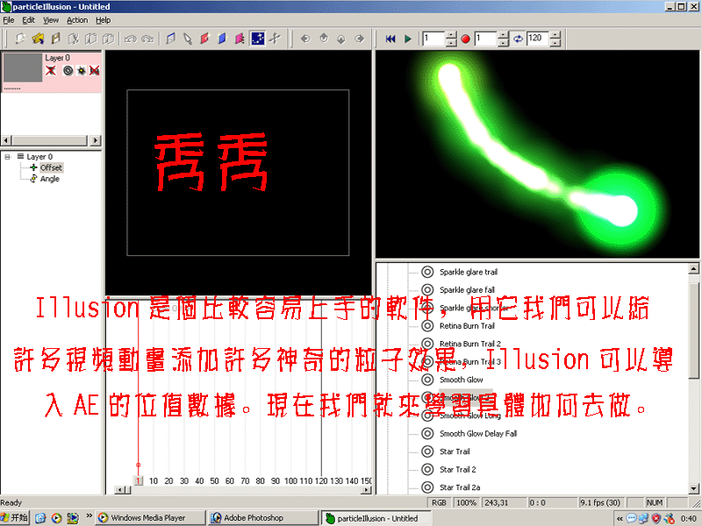Toggle the starburst icon on Layer 0

[81, 71]
